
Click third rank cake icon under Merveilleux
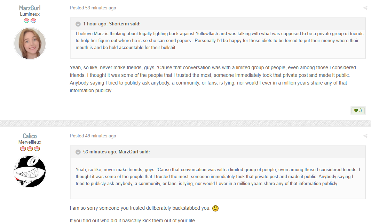(x=37, y=149)
